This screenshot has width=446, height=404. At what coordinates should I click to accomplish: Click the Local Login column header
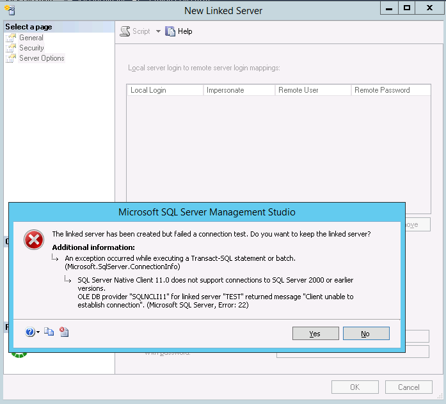[164, 90]
